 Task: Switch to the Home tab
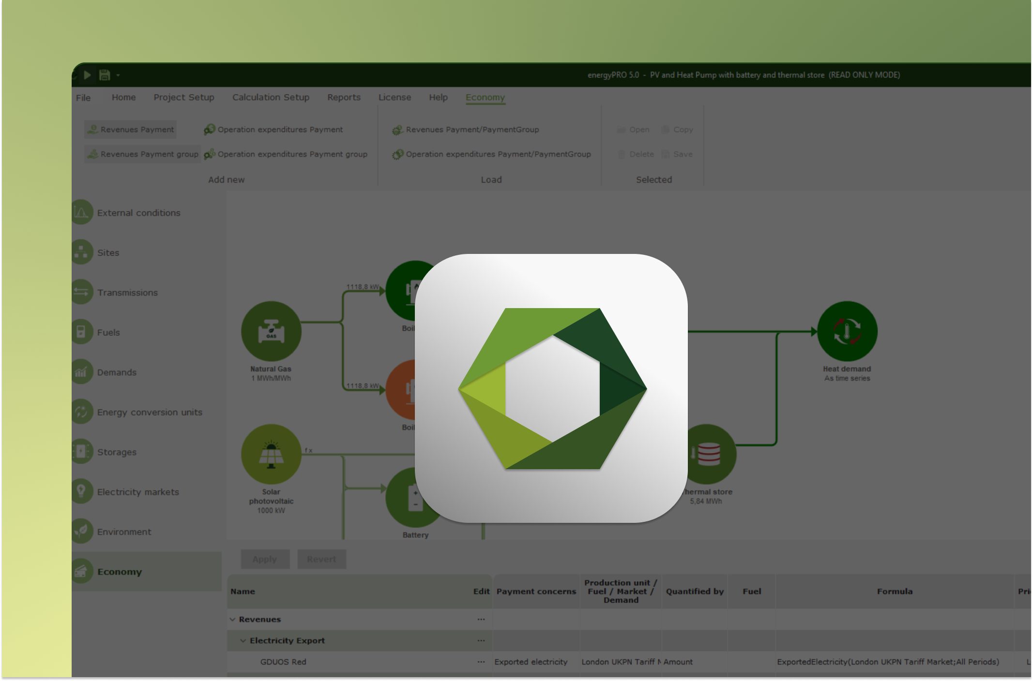(124, 97)
